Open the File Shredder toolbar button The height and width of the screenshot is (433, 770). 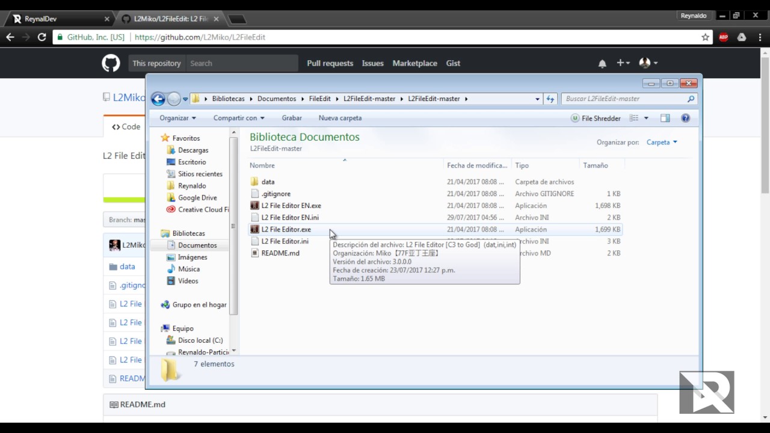click(x=596, y=118)
